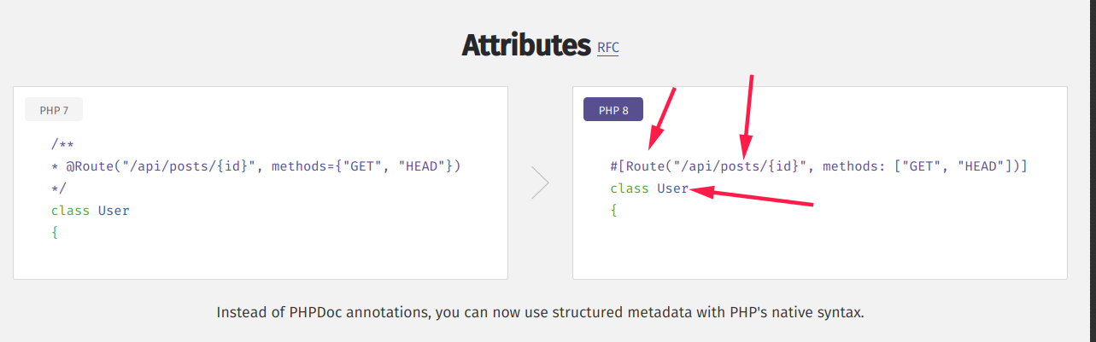The image size is (1096, 342).
Task: Click class User in the PHP 8 panel
Action: 649,188
